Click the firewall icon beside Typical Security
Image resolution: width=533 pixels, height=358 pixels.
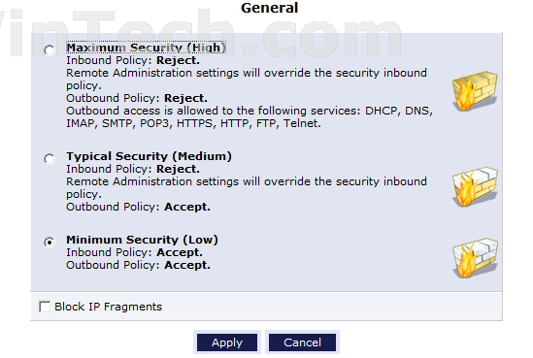(475, 186)
